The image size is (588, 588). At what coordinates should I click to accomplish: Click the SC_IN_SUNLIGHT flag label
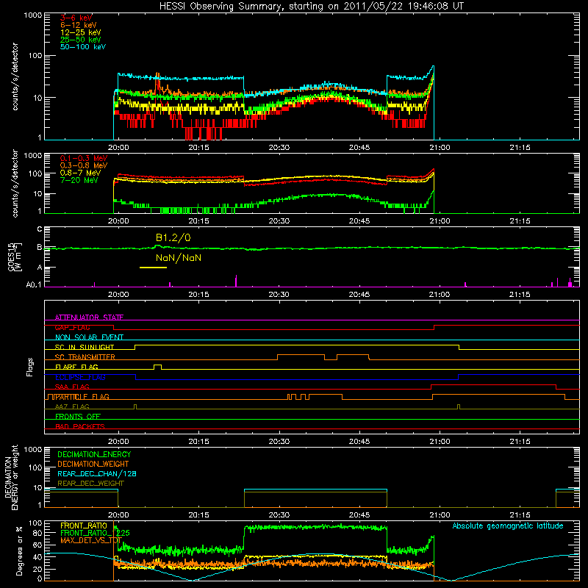coord(85,347)
